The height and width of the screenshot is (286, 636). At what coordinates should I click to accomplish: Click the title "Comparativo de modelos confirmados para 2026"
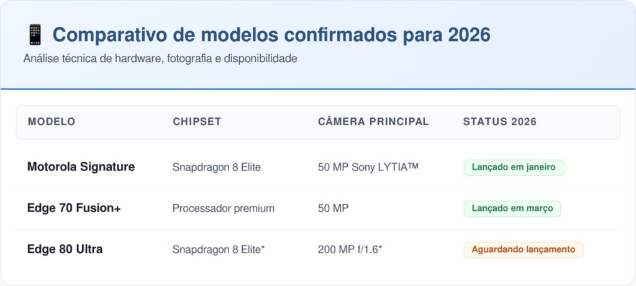271,35
